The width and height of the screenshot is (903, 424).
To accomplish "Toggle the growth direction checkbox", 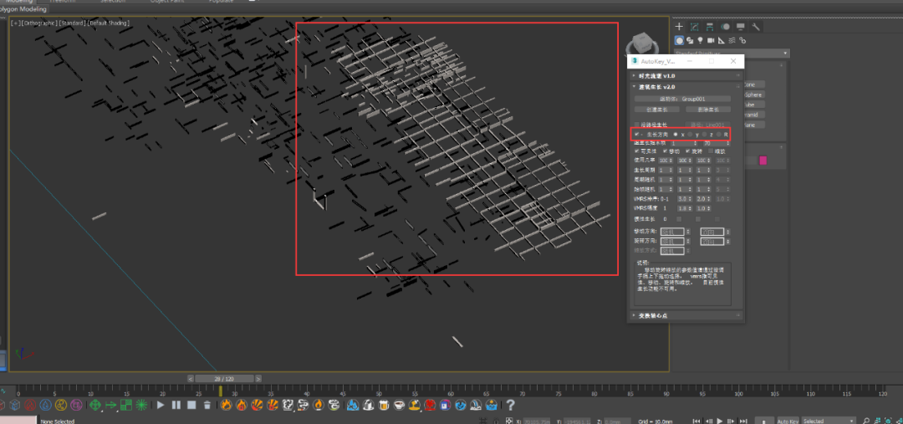I will [637, 135].
